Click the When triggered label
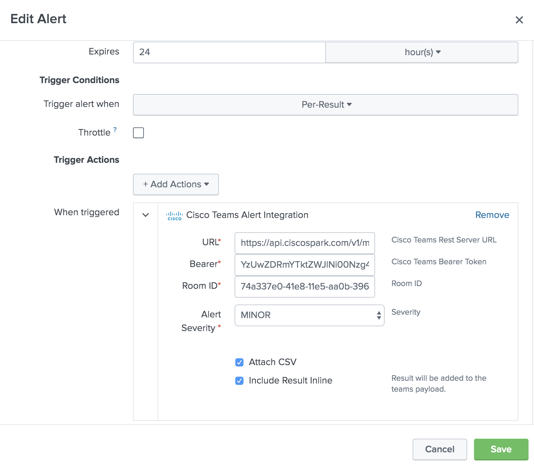This screenshot has height=470, width=534. (x=87, y=212)
